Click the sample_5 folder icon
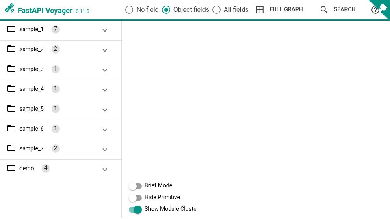 click(x=11, y=109)
